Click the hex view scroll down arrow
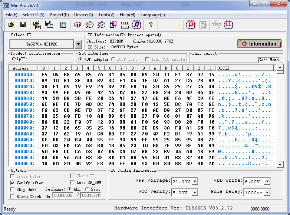Screen dimensions: 290x215 tap(280, 164)
